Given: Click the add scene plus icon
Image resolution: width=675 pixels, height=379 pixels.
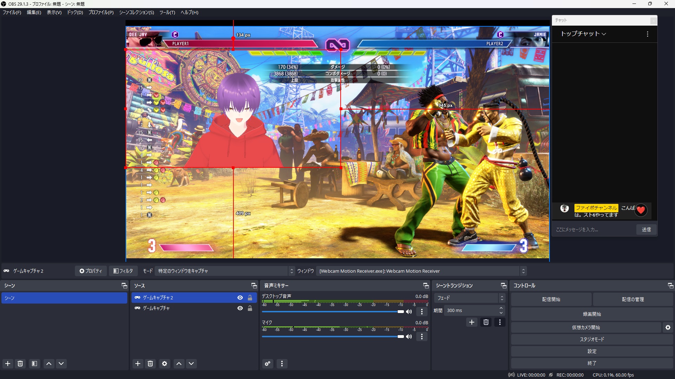Looking at the screenshot, I should coord(7,364).
